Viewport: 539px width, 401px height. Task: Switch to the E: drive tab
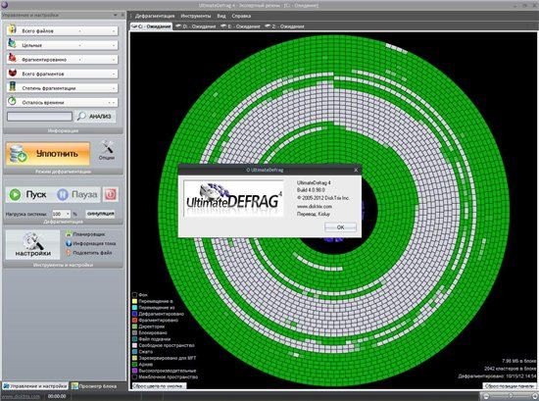tap(240, 26)
